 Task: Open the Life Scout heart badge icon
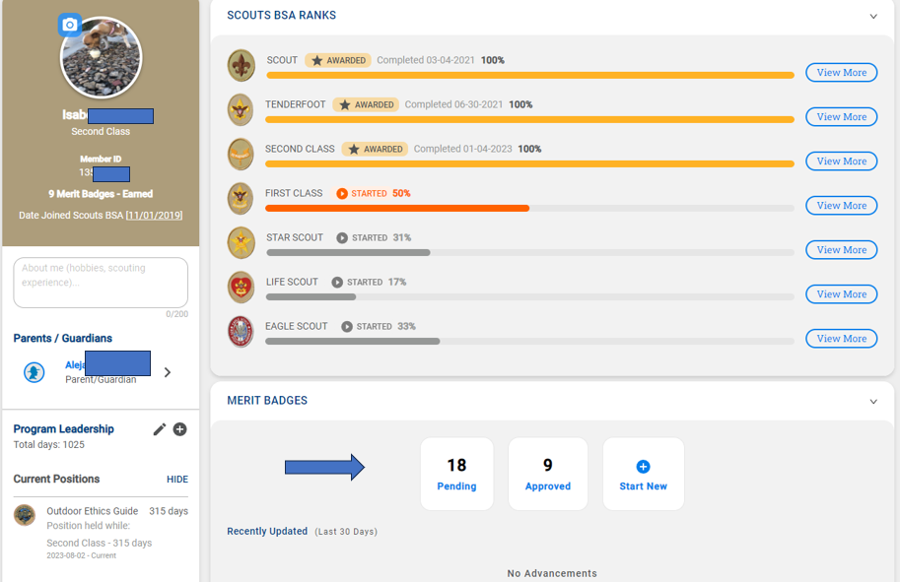tap(242, 288)
